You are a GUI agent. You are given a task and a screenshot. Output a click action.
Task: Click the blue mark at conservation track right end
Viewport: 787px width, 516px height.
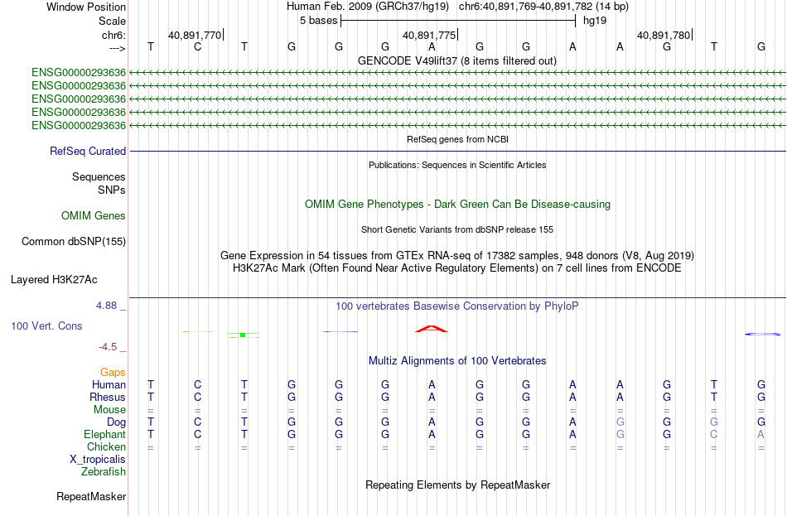(762, 334)
